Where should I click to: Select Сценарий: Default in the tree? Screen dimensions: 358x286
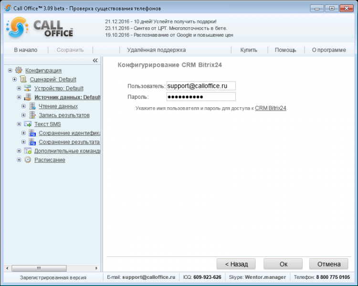click(x=53, y=80)
